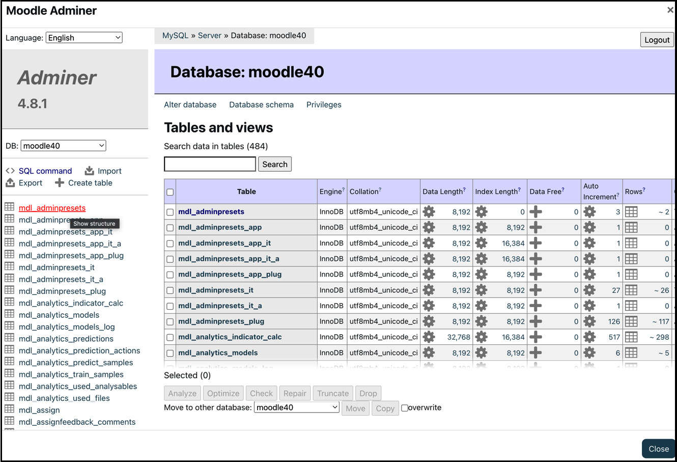The width and height of the screenshot is (677, 462).
Task: Click sidebar table icon next to mdl_assign
Action: (x=9, y=409)
